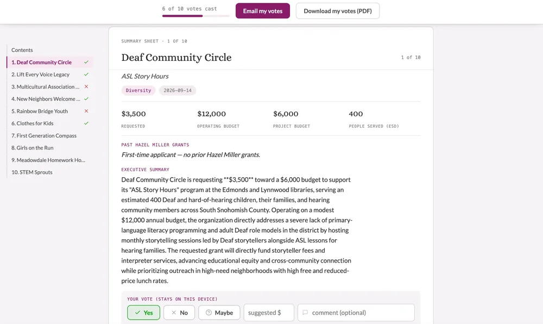Vote Yes on this application
This screenshot has height=324, width=543.
coord(143,313)
